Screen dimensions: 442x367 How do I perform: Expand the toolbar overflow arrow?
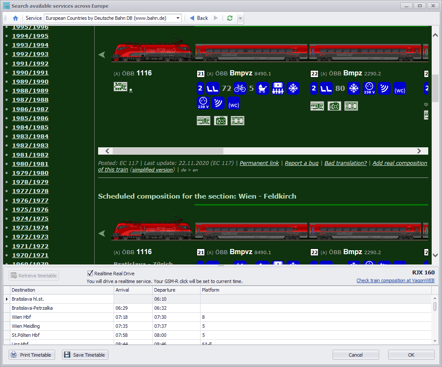tap(240, 18)
